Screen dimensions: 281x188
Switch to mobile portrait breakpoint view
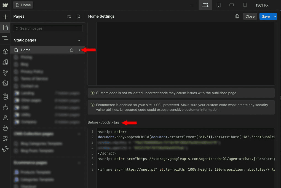tap(245, 5)
